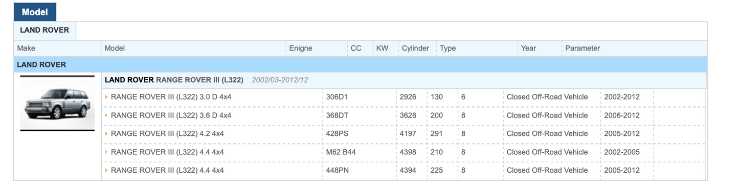The image size is (739, 188).
Task: Open RANGE ROVER III (L322) 4.2 4x4
Action: pyautogui.click(x=167, y=134)
